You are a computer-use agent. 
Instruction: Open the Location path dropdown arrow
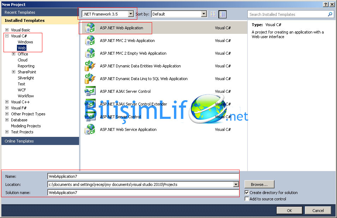(x=236, y=184)
